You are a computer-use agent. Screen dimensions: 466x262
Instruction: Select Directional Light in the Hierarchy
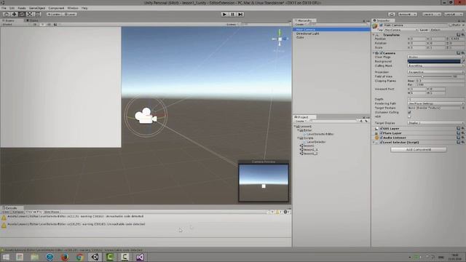coord(307,33)
